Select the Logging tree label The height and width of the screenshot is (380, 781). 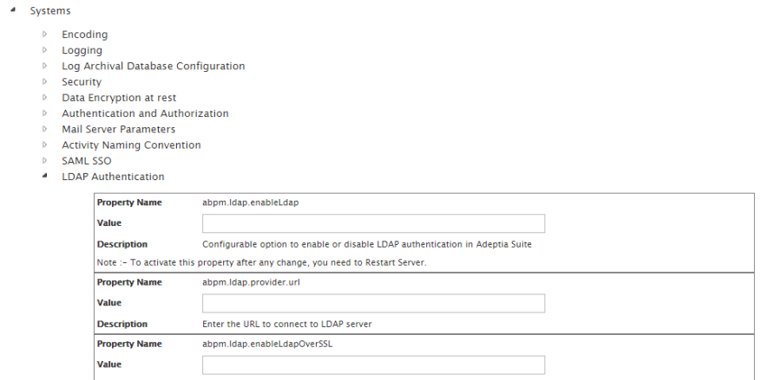point(82,50)
